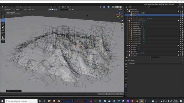This screenshot has height=103, width=184.
Task: Open the Modifiers wrench tab in properties
Action: click(126, 84)
